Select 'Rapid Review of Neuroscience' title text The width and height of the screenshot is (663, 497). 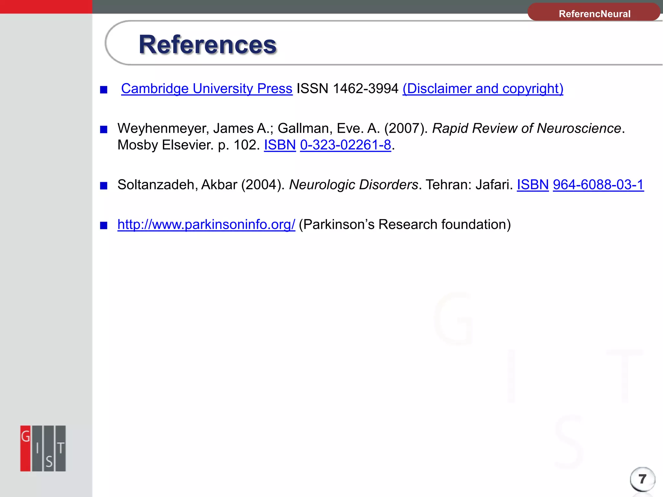click(527, 128)
